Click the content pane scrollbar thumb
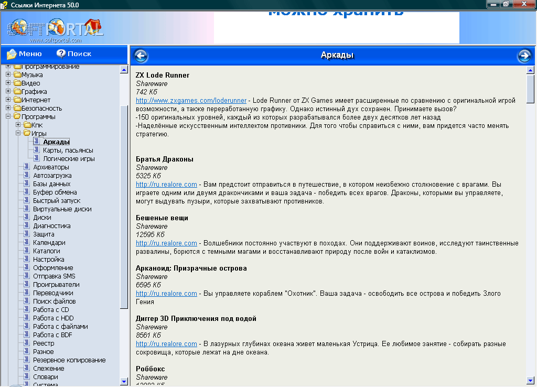The height and width of the screenshot is (387, 537). coord(530,89)
